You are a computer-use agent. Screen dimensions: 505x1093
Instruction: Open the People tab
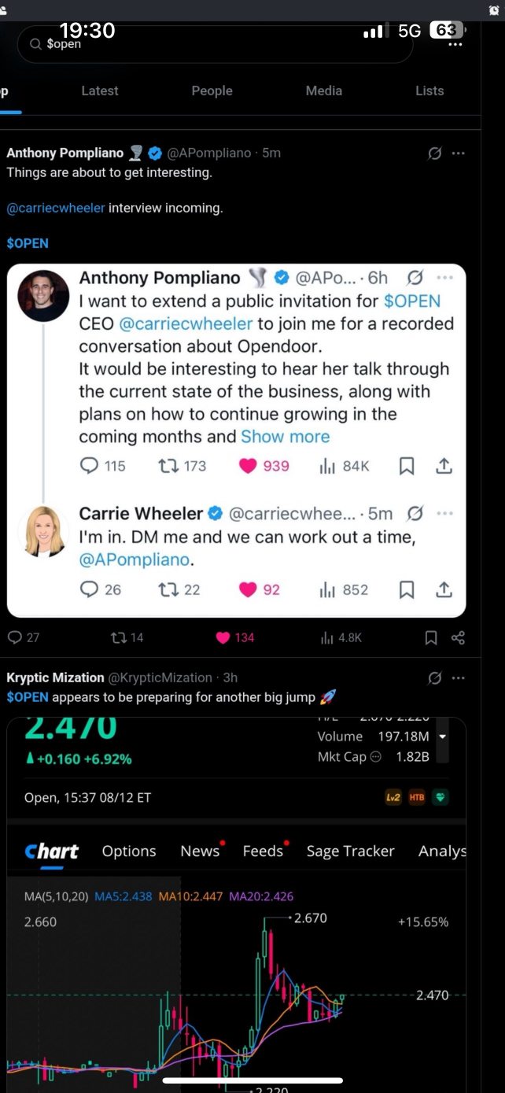click(x=212, y=91)
